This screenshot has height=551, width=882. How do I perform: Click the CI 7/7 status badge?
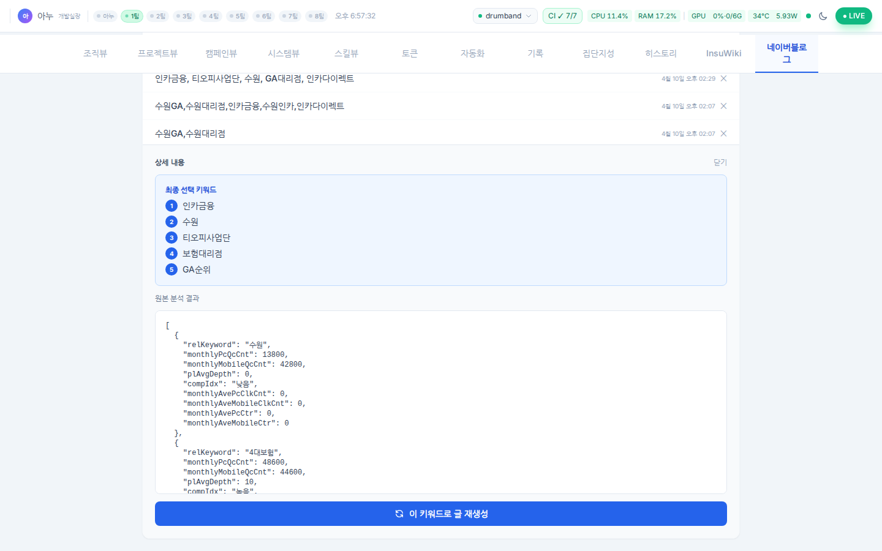click(562, 16)
